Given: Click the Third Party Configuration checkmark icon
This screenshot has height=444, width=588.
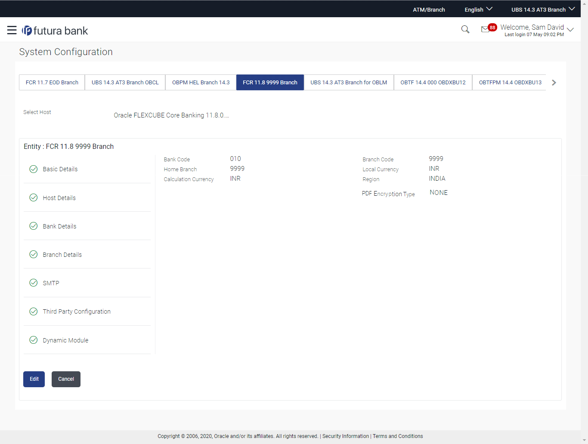Looking at the screenshot, I should click(x=34, y=311).
